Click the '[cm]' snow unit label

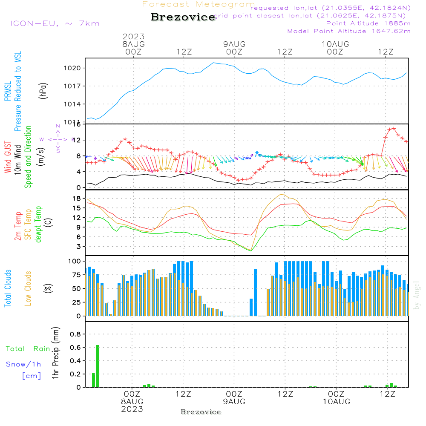(32, 376)
